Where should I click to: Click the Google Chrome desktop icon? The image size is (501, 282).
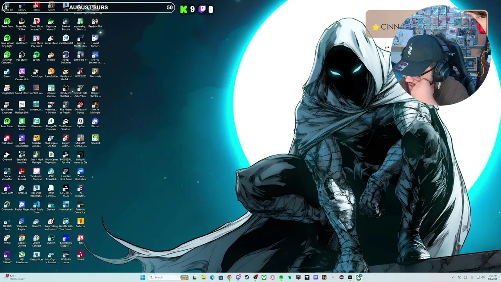(22, 241)
